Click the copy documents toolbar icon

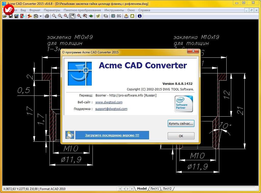click(x=36, y=16)
